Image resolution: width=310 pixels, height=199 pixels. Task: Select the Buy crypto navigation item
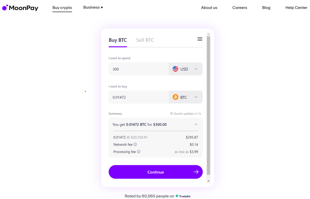pos(62,8)
